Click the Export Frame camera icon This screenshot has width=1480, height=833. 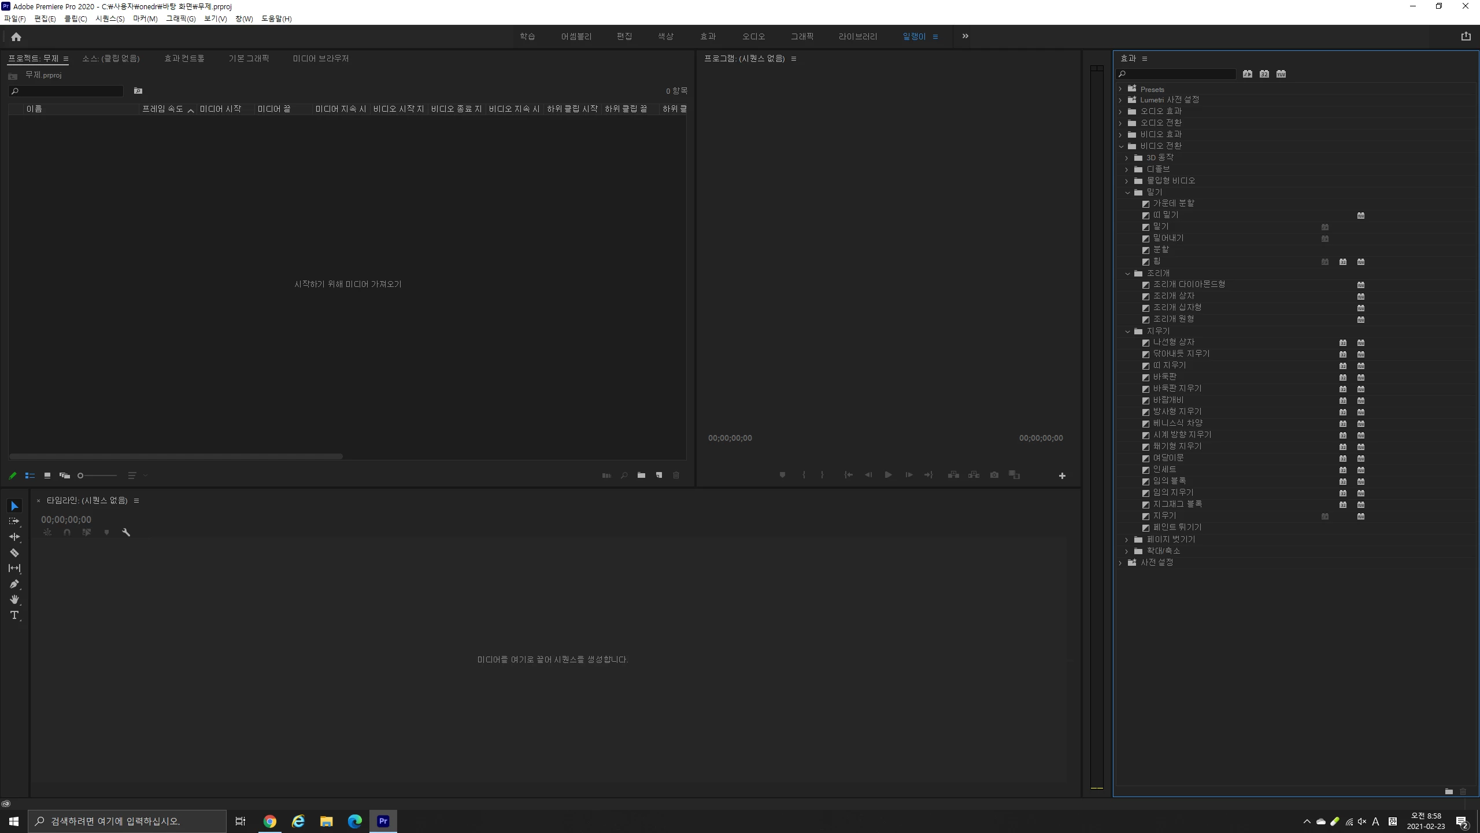tap(994, 475)
